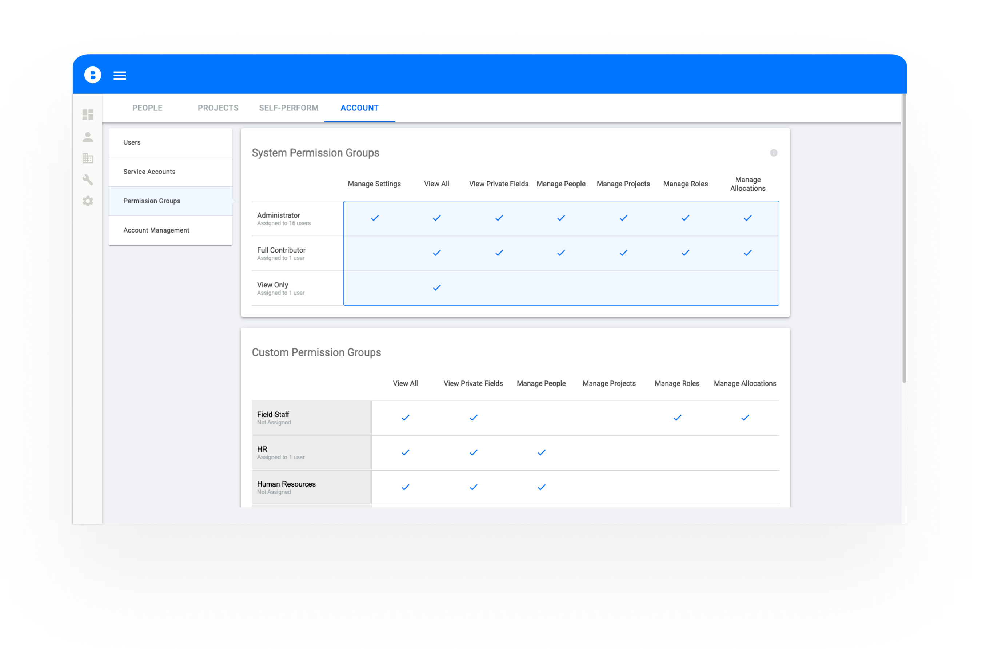Toggle Field Staff Manage Roles checkmark
This screenshot has width=994, height=649.
click(x=677, y=418)
